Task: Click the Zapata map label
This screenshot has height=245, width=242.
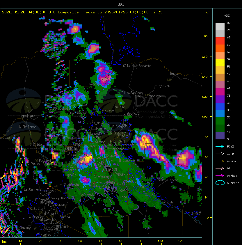Action: click(x=65, y=217)
